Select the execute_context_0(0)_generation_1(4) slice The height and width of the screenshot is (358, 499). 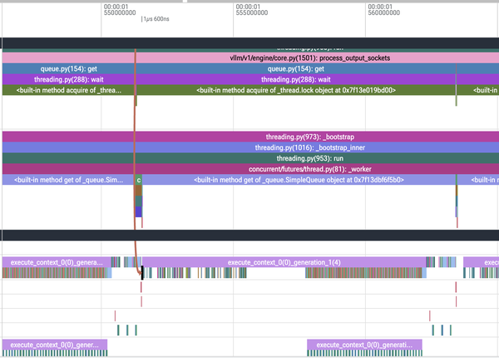284,262
